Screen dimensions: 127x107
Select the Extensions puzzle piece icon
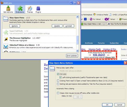20,8
